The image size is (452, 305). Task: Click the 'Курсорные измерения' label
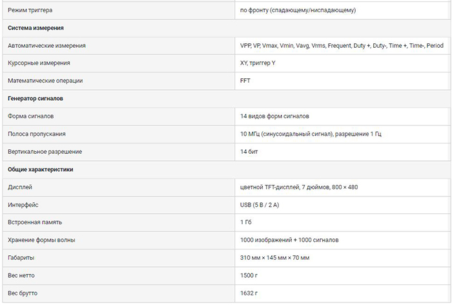[x=39, y=63]
